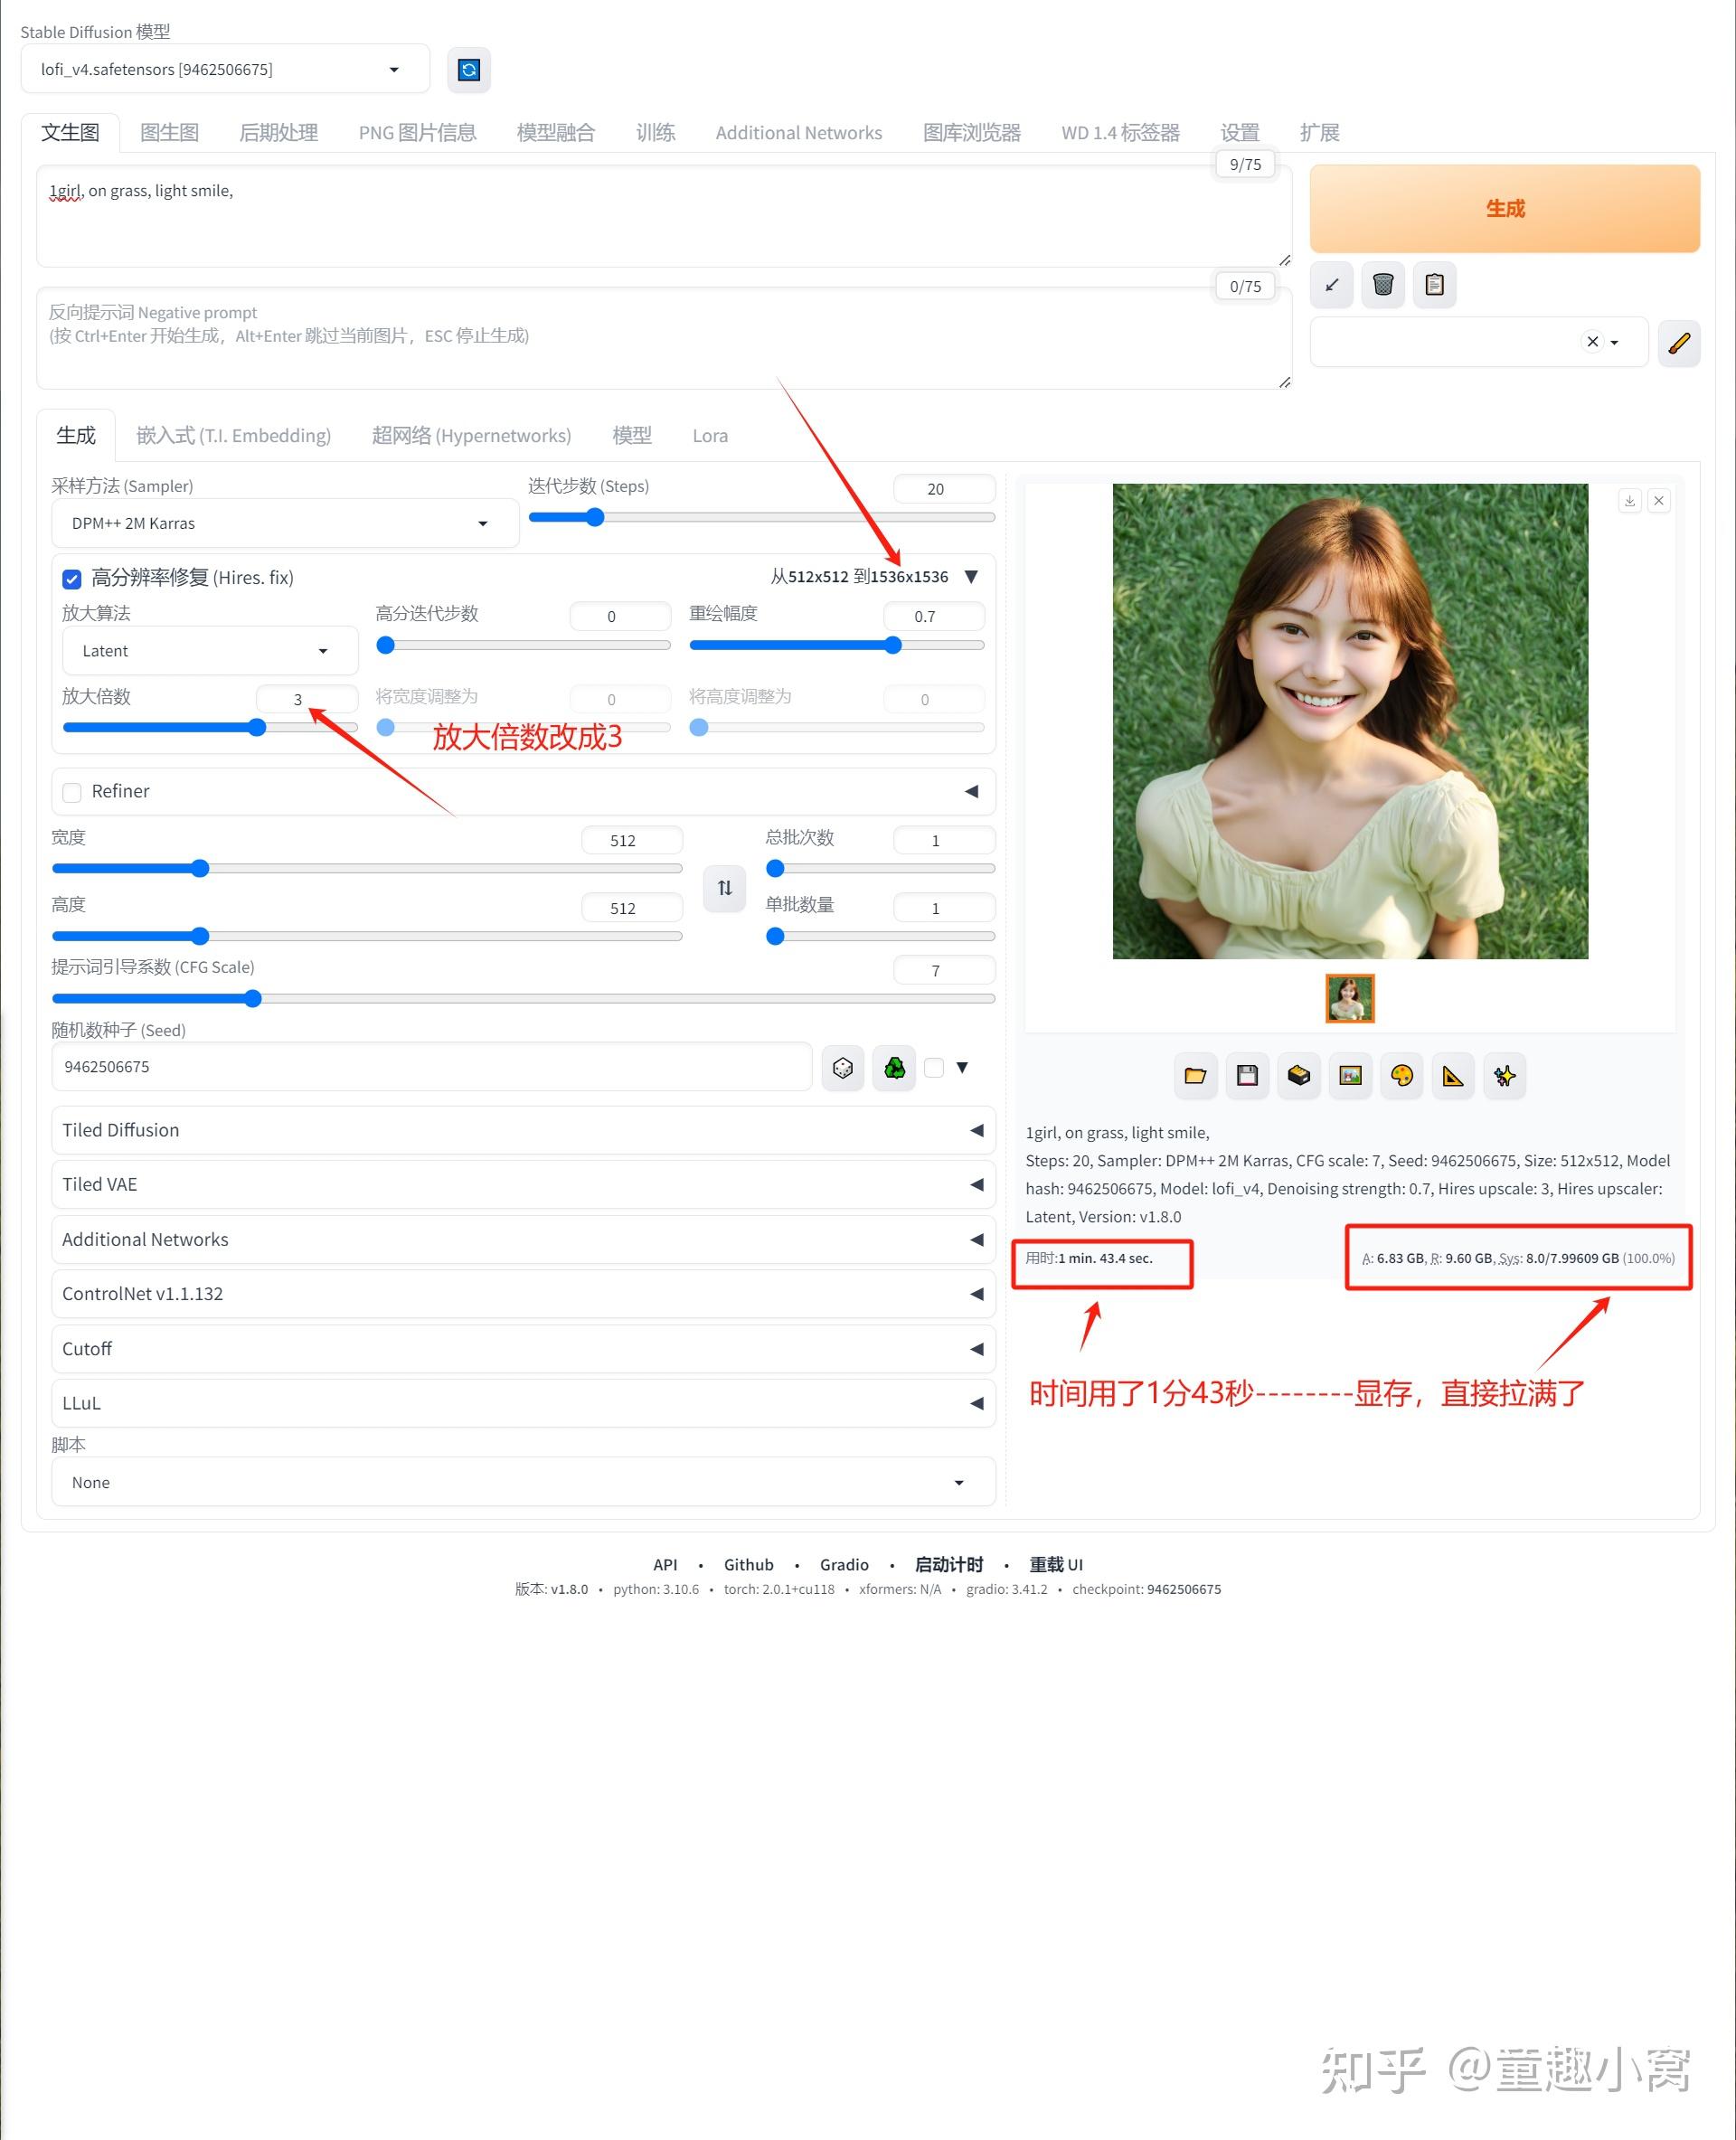The height and width of the screenshot is (2140, 1736).
Task: Save the generated image with floppy icon
Action: 1247,1076
